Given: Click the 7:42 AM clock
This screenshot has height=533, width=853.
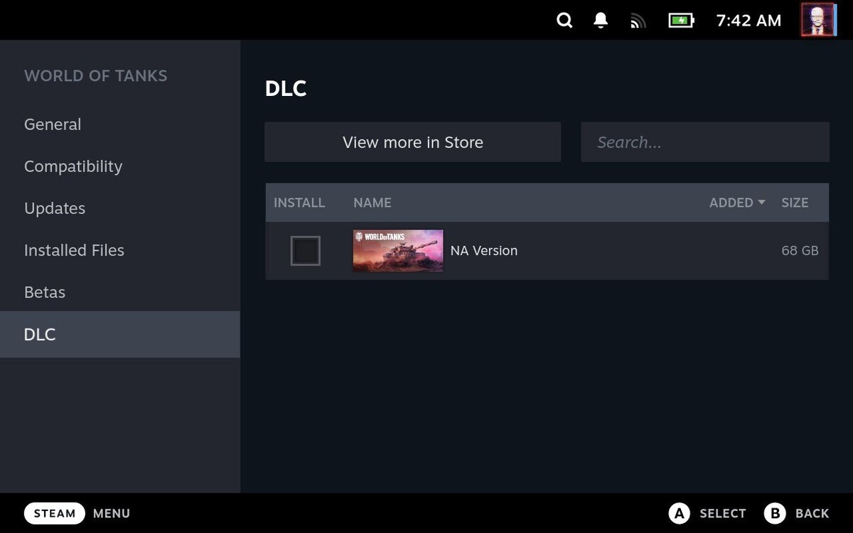Looking at the screenshot, I should click(749, 21).
